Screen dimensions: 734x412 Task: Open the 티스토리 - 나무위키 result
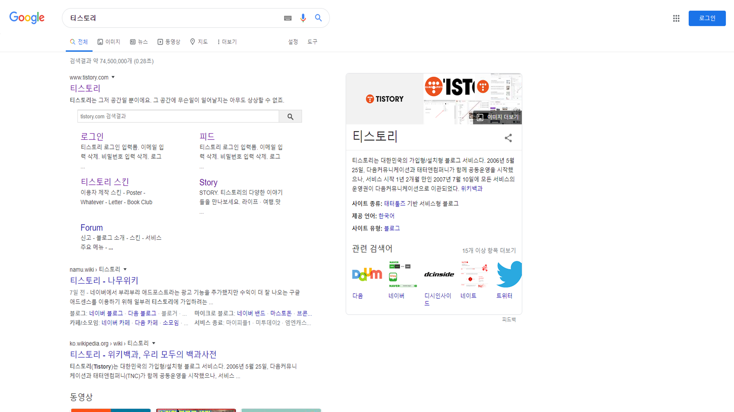pos(104,281)
